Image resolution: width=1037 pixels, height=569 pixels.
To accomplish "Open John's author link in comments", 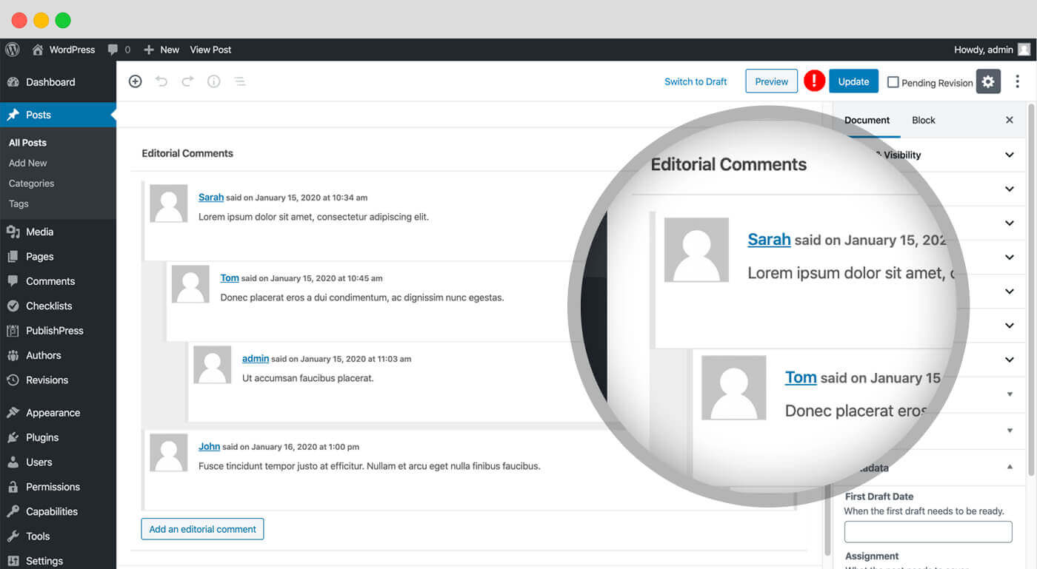I will [x=209, y=447].
